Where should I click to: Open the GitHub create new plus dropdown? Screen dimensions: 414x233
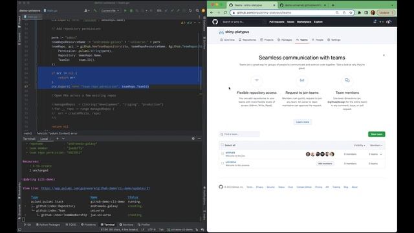tap(381, 21)
